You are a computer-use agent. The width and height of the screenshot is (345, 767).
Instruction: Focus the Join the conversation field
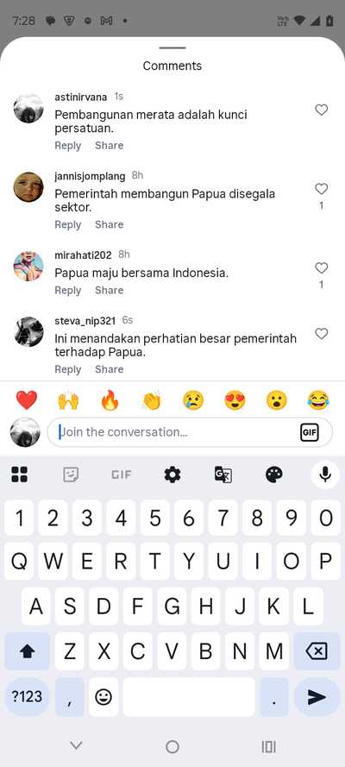178,432
